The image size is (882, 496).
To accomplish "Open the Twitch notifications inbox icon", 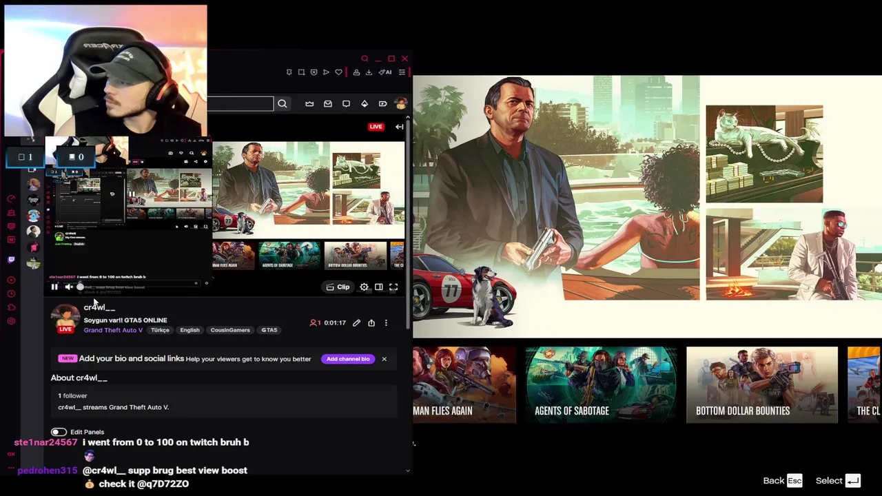I will click(x=328, y=103).
